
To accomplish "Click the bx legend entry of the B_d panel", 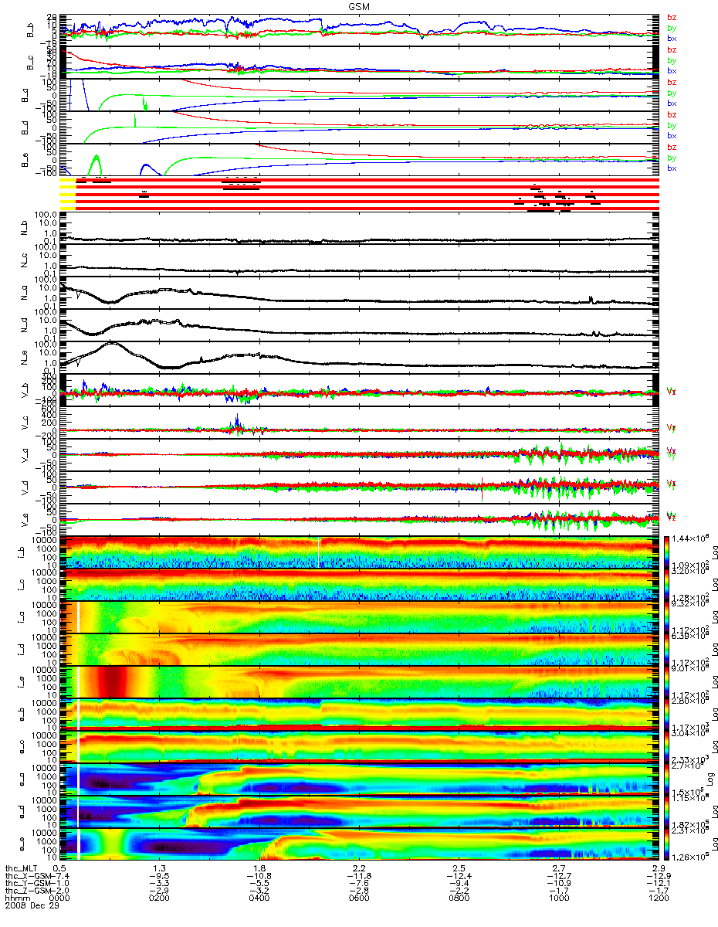I will click(x=672, y=136).
